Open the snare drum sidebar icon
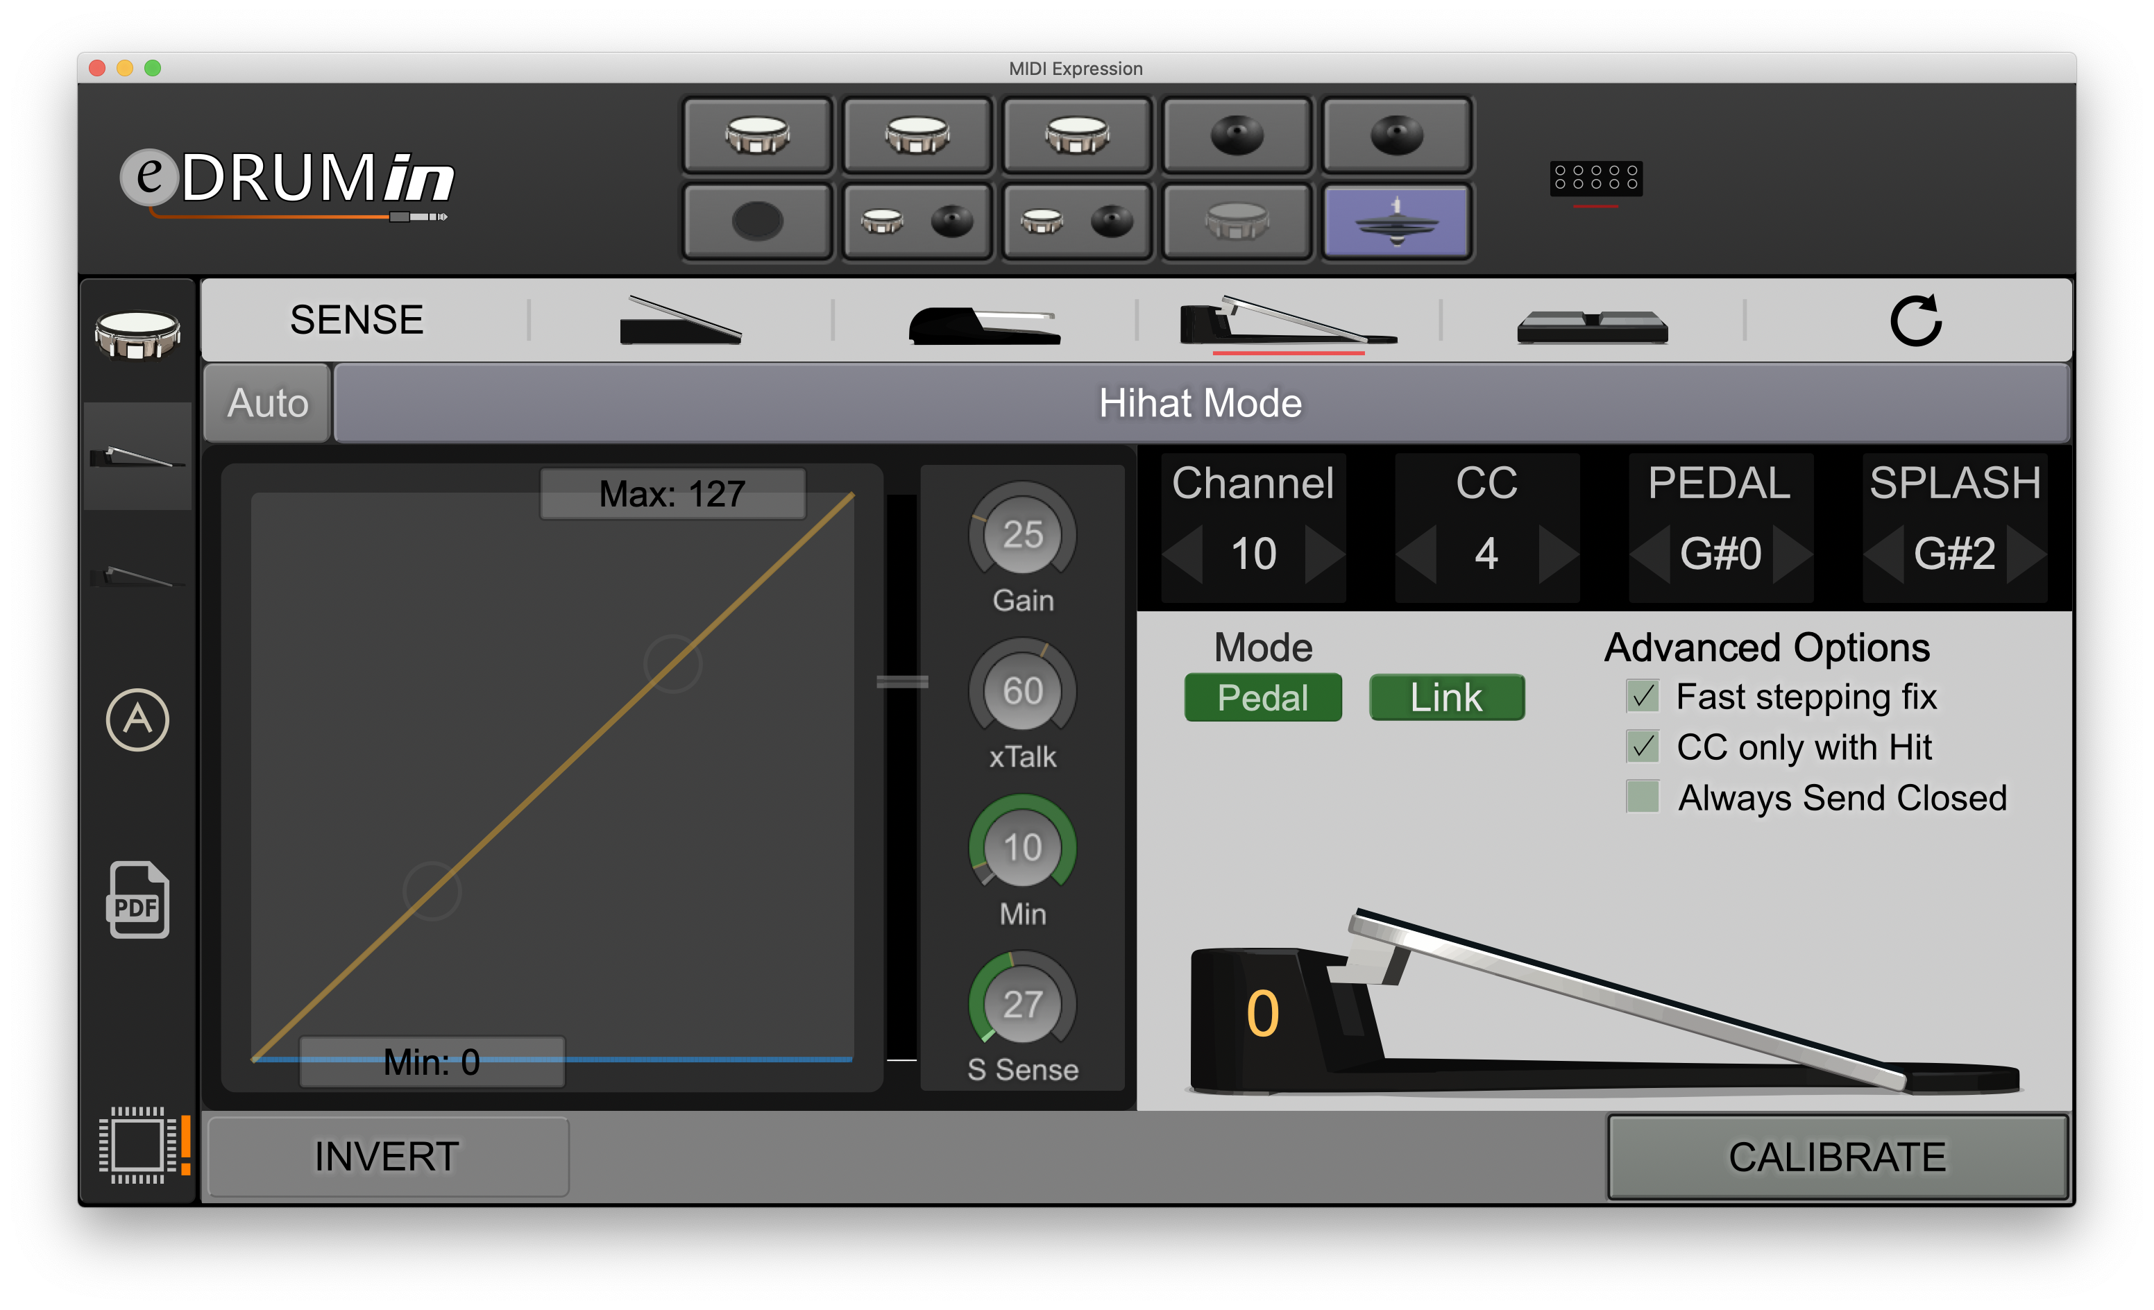Screen dimensions: 2154x1310 tap(137, 334)
